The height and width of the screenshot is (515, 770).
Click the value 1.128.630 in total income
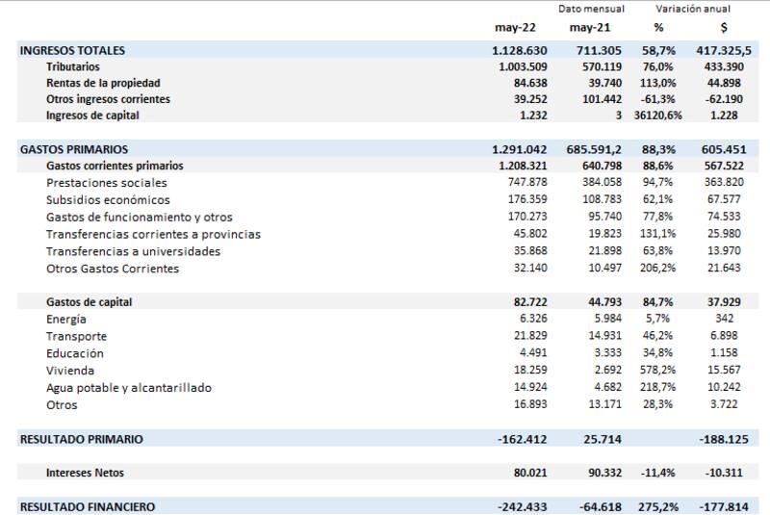(x=520, y=50)
